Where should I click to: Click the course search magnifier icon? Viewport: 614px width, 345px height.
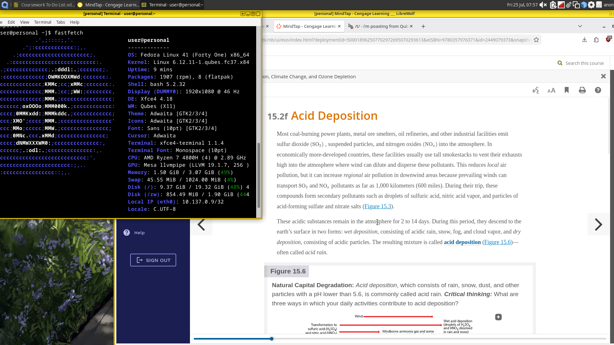(x=560, y=63)
